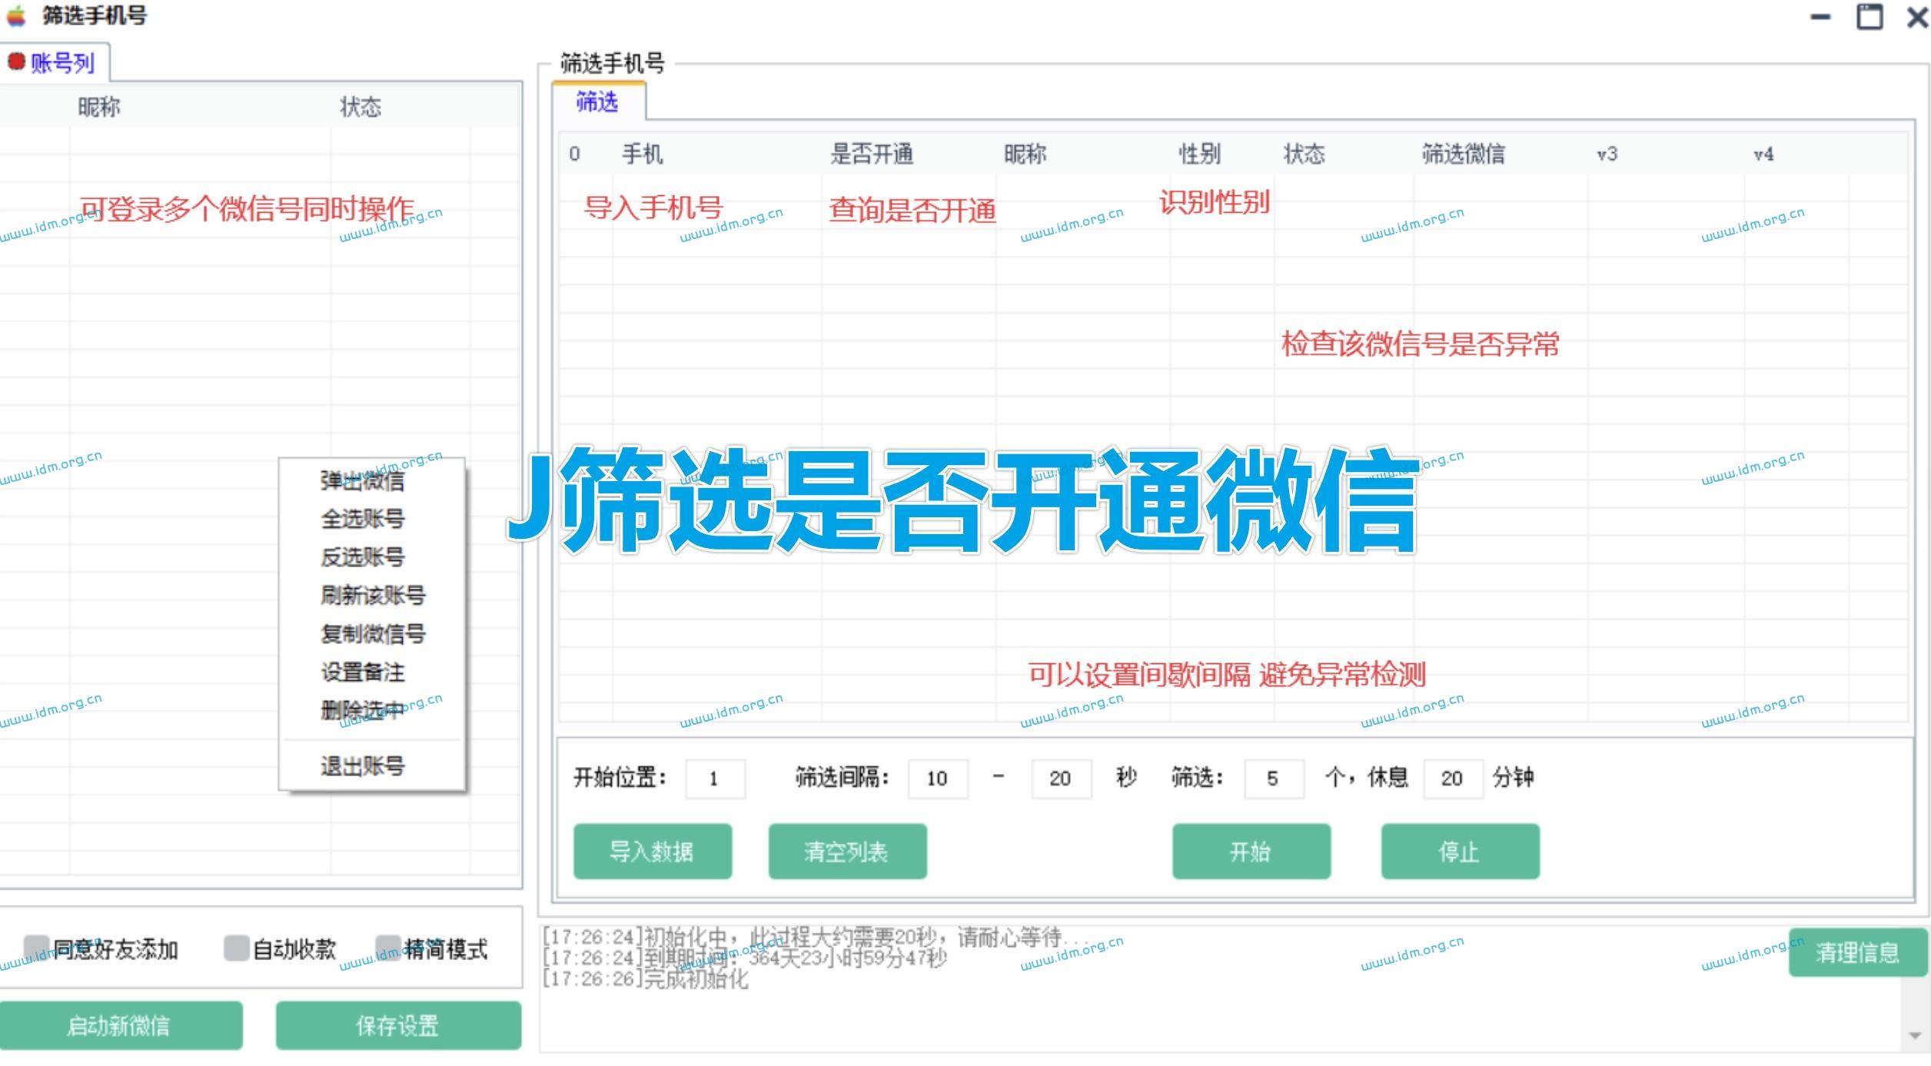
Task: Click the 清理信息 button
Action: click(x=1858, y=953)
